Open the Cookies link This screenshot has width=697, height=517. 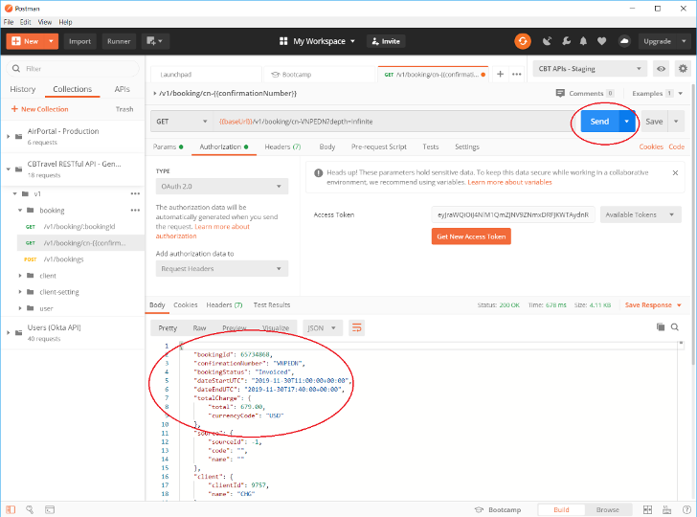(651, 146)
